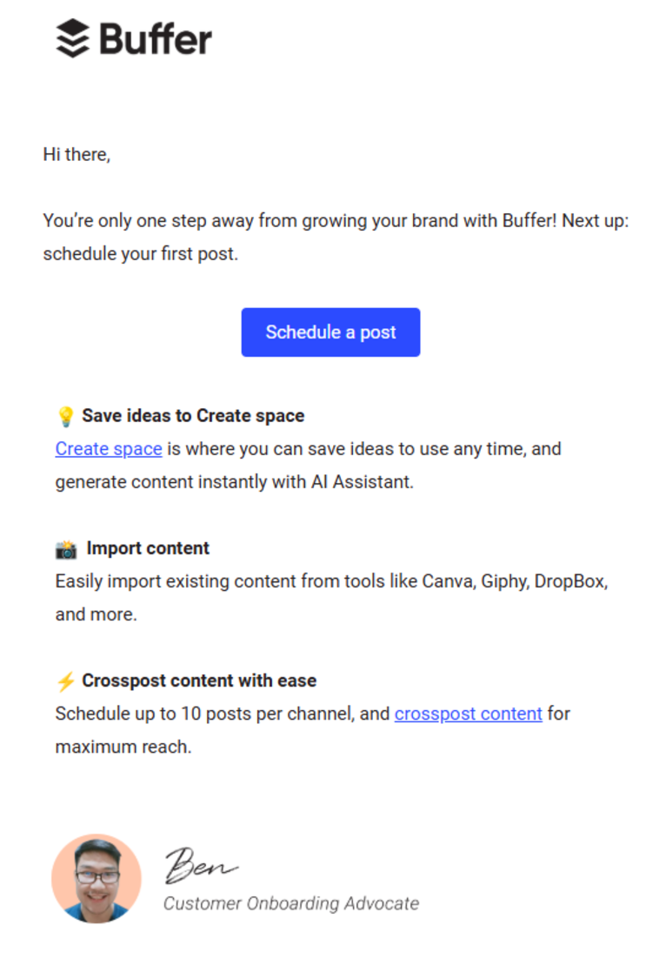Click the Canva, Giphy, DropBox sentence
The width and height of the screenshot is (652, 959).
click(x=332, y=598)
